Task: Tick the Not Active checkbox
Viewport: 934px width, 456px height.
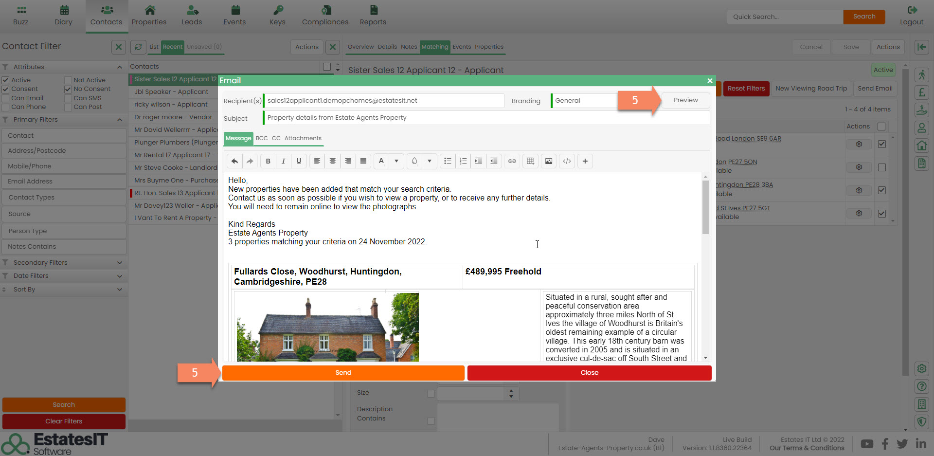Action: point(68,80)
